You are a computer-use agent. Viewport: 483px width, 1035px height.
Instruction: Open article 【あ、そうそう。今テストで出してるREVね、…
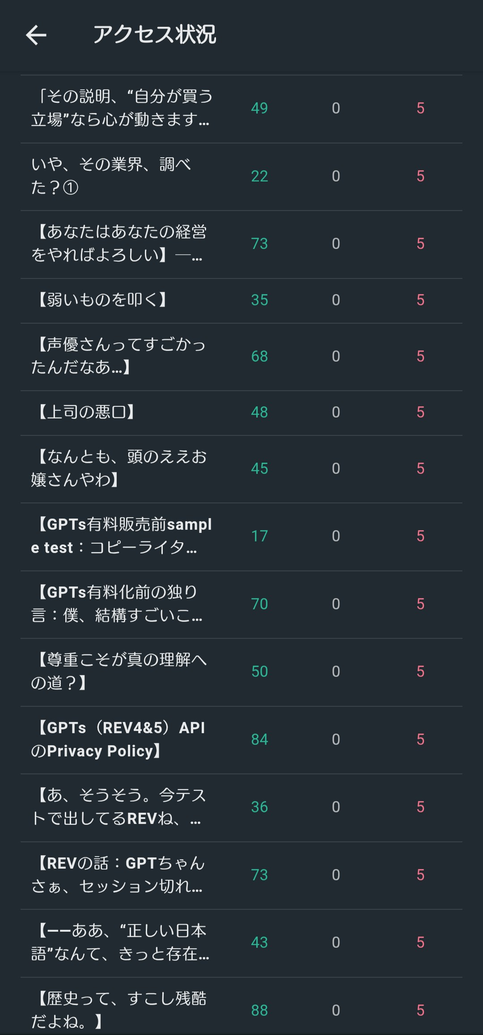point(118,807)
